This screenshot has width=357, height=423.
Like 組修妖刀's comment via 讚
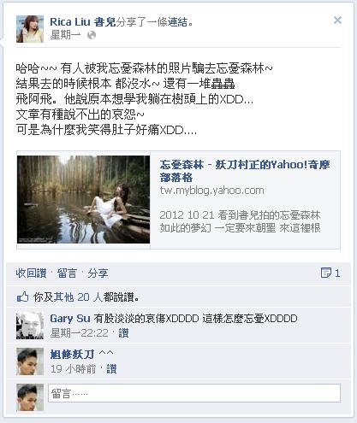click(x=111, y=369)
